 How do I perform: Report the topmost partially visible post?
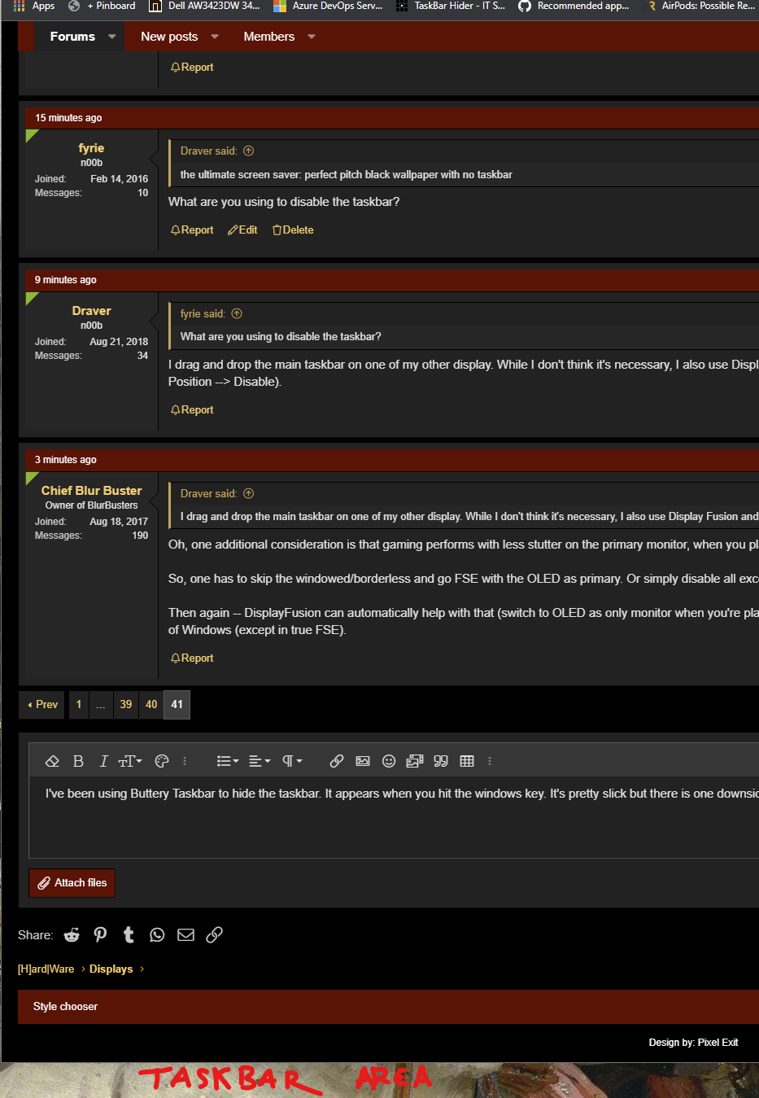(192, 68)
